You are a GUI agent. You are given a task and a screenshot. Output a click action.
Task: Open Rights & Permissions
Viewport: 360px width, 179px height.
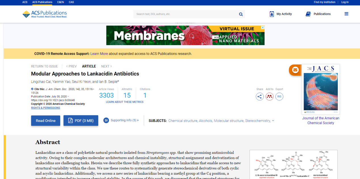[45, 108]
